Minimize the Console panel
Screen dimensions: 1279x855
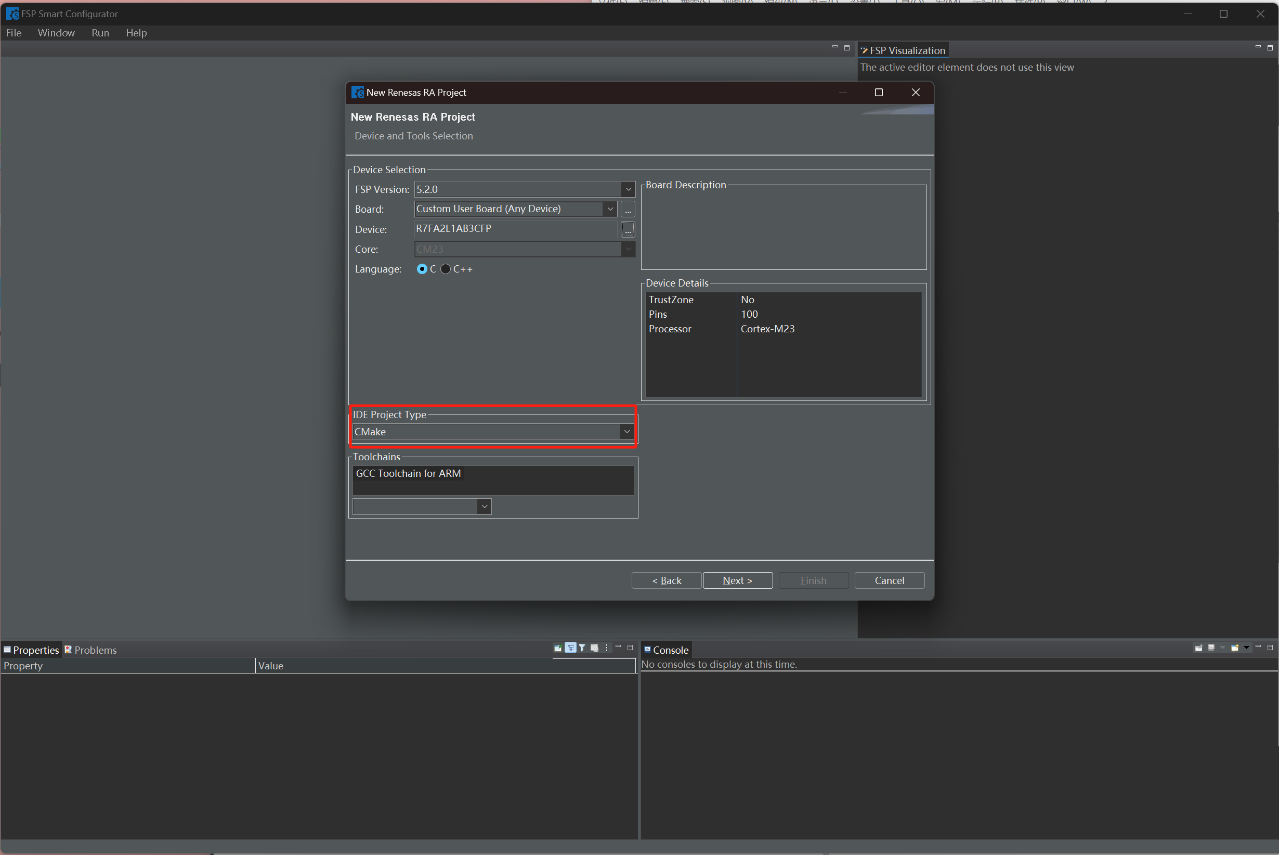coord(1258,646)
